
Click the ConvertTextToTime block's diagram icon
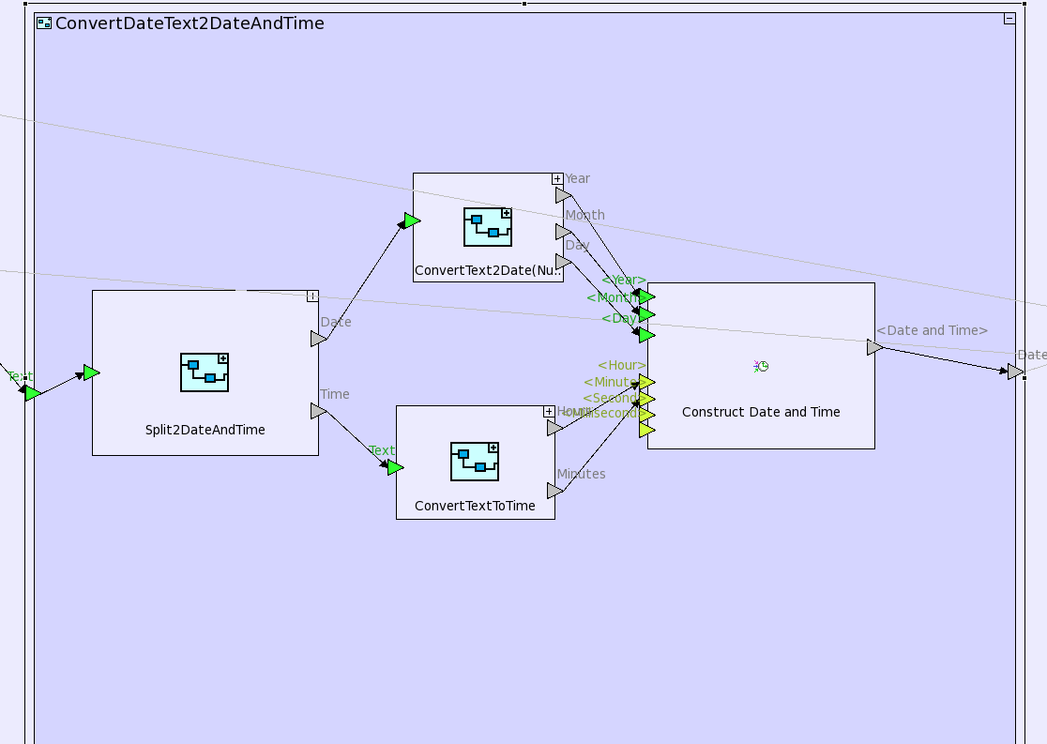click(475, 462)
